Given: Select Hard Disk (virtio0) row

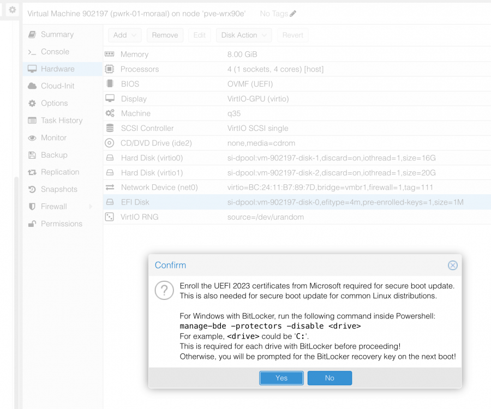Looking at the screenshot, I should (297, 158).
